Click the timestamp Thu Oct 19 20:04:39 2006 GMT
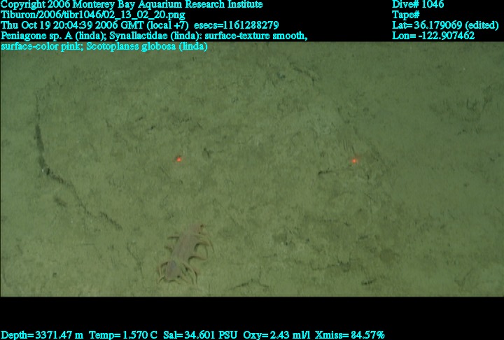Screen dimensions: 504x340 click(72, 25)
